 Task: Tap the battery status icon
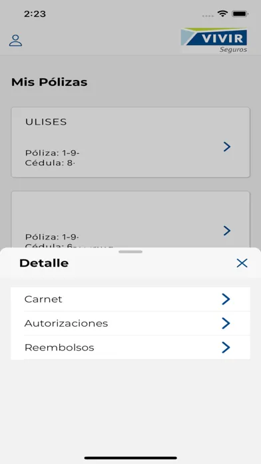point(240,13)
